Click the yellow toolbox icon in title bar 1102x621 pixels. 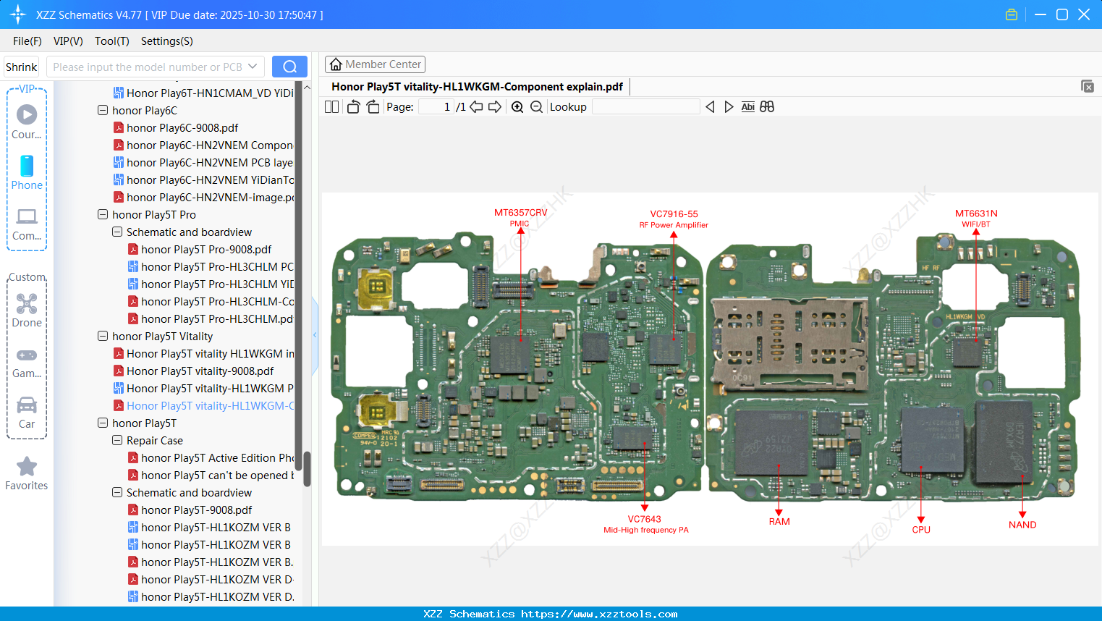click(1012, 14)
